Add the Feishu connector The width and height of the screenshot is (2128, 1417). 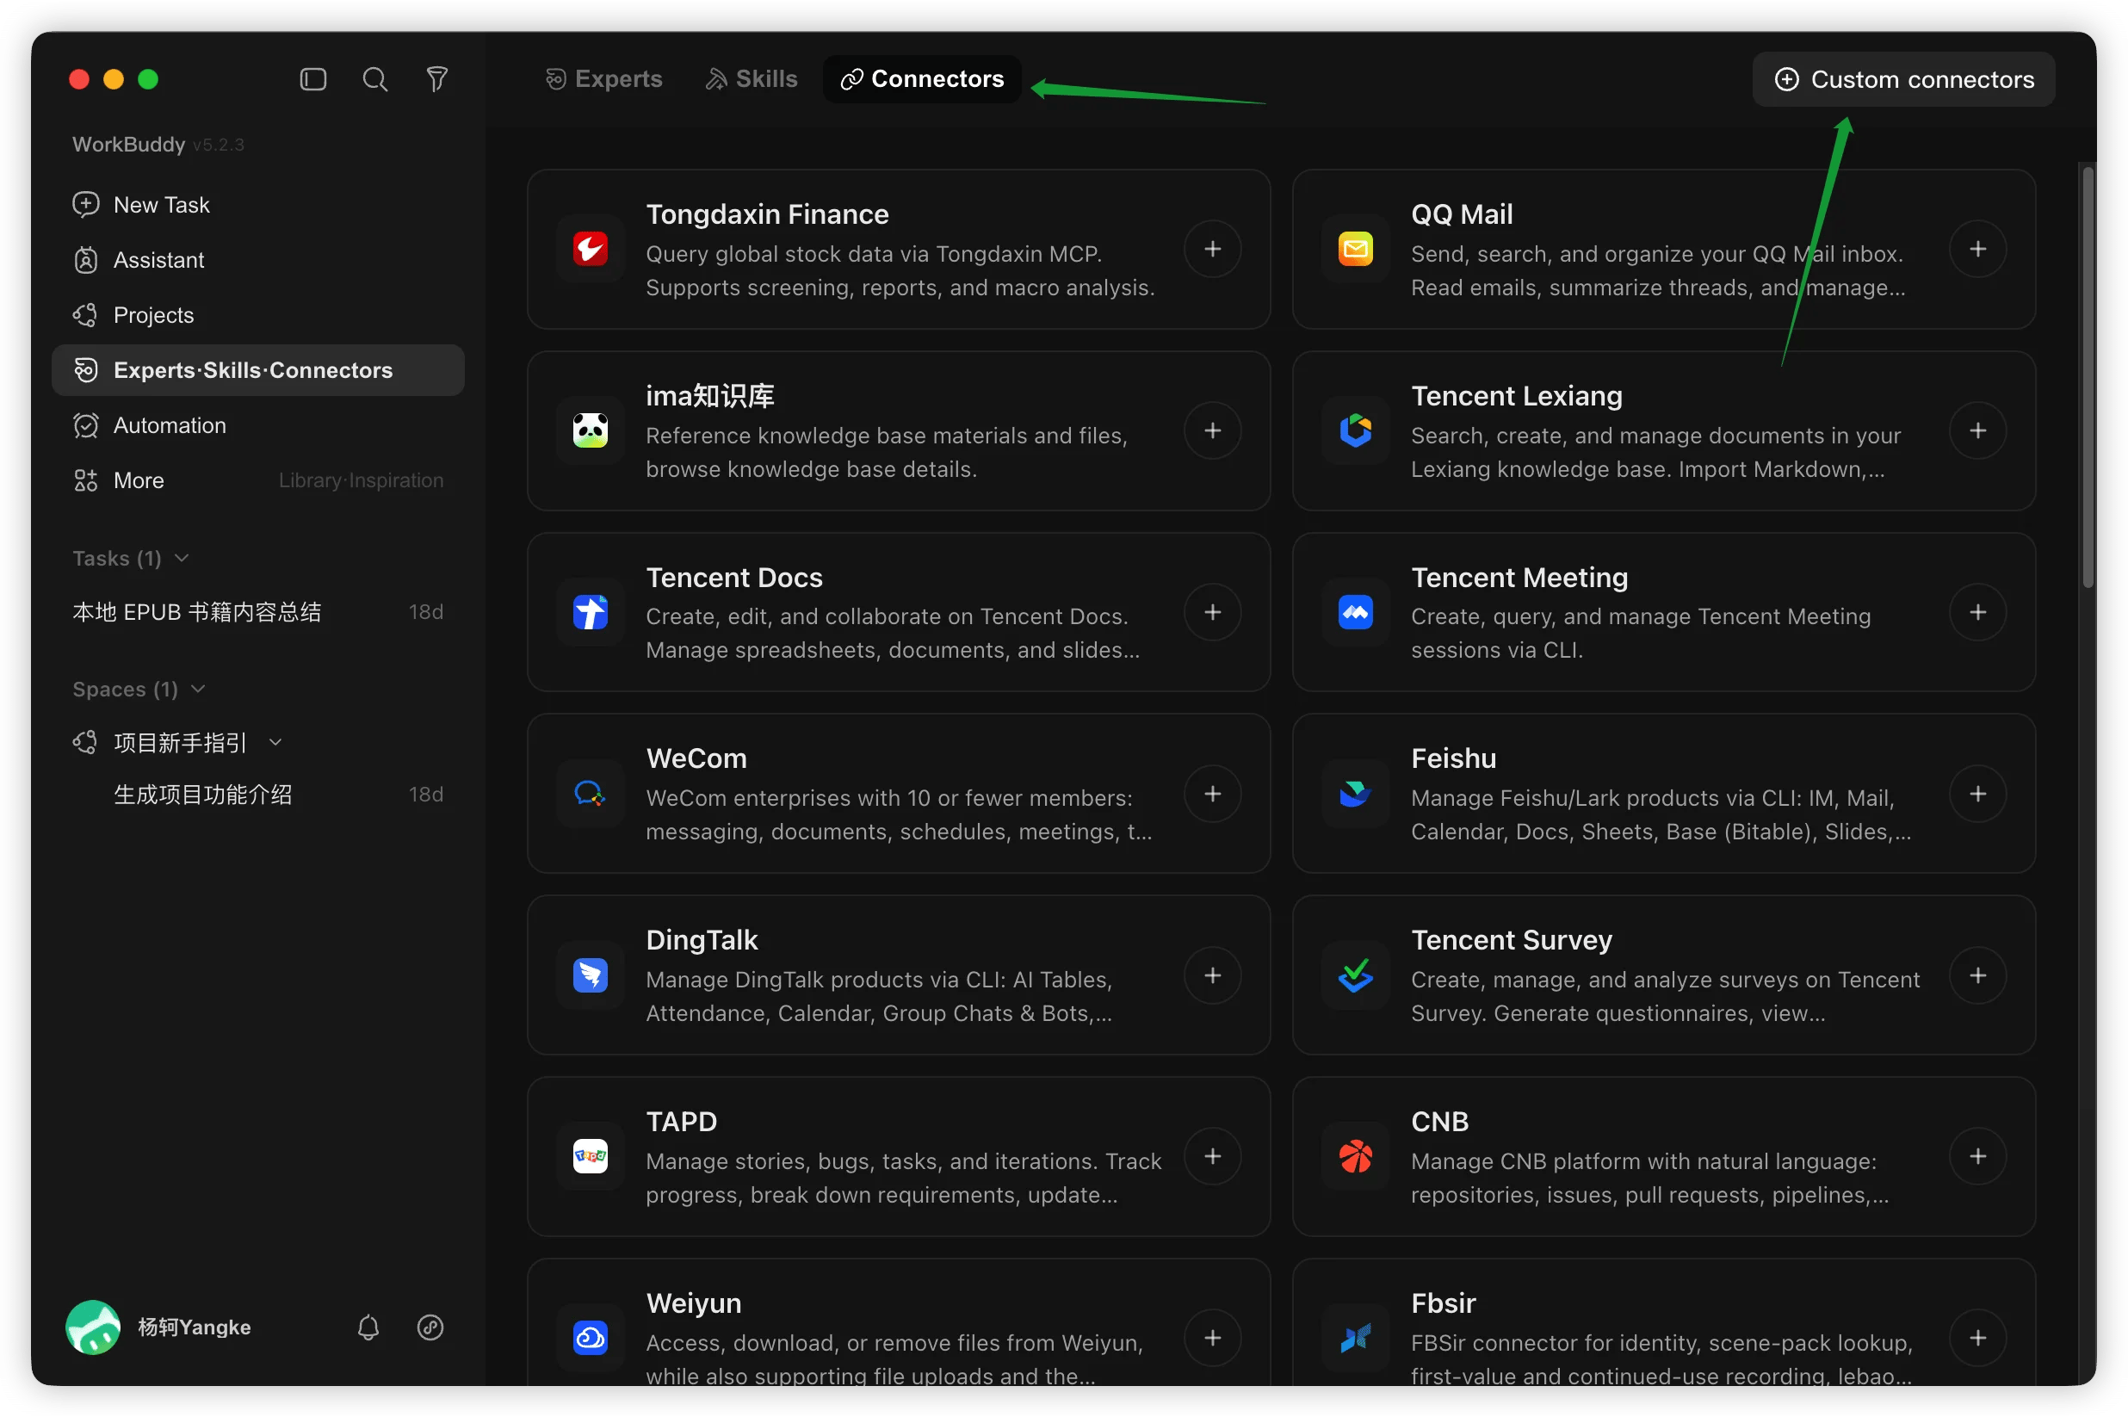click(1978, 794)
